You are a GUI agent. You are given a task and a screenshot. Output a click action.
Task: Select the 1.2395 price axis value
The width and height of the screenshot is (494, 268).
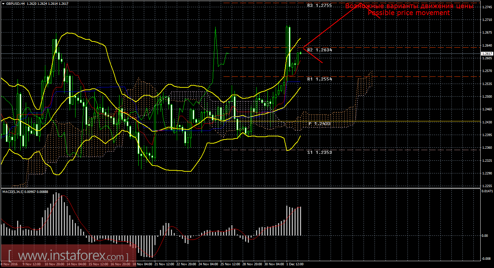[x=487, y=135]
